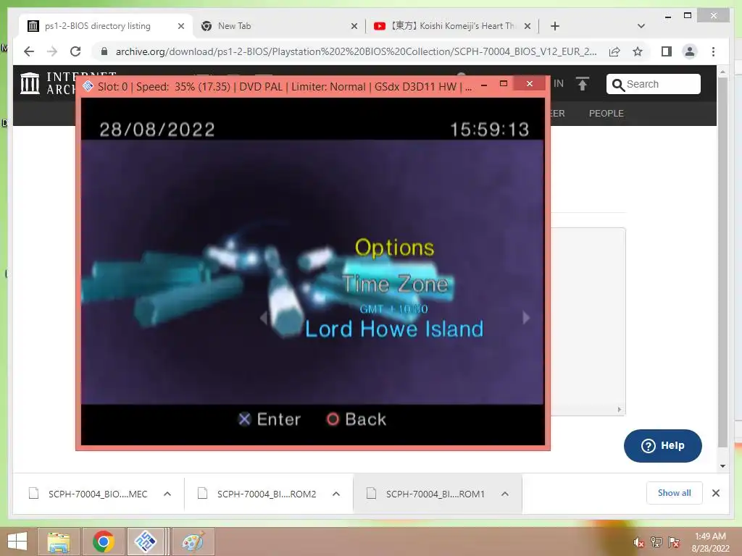Reload the archive.org page
Viewport: 742px width, 556px height.
click(75, 51)
